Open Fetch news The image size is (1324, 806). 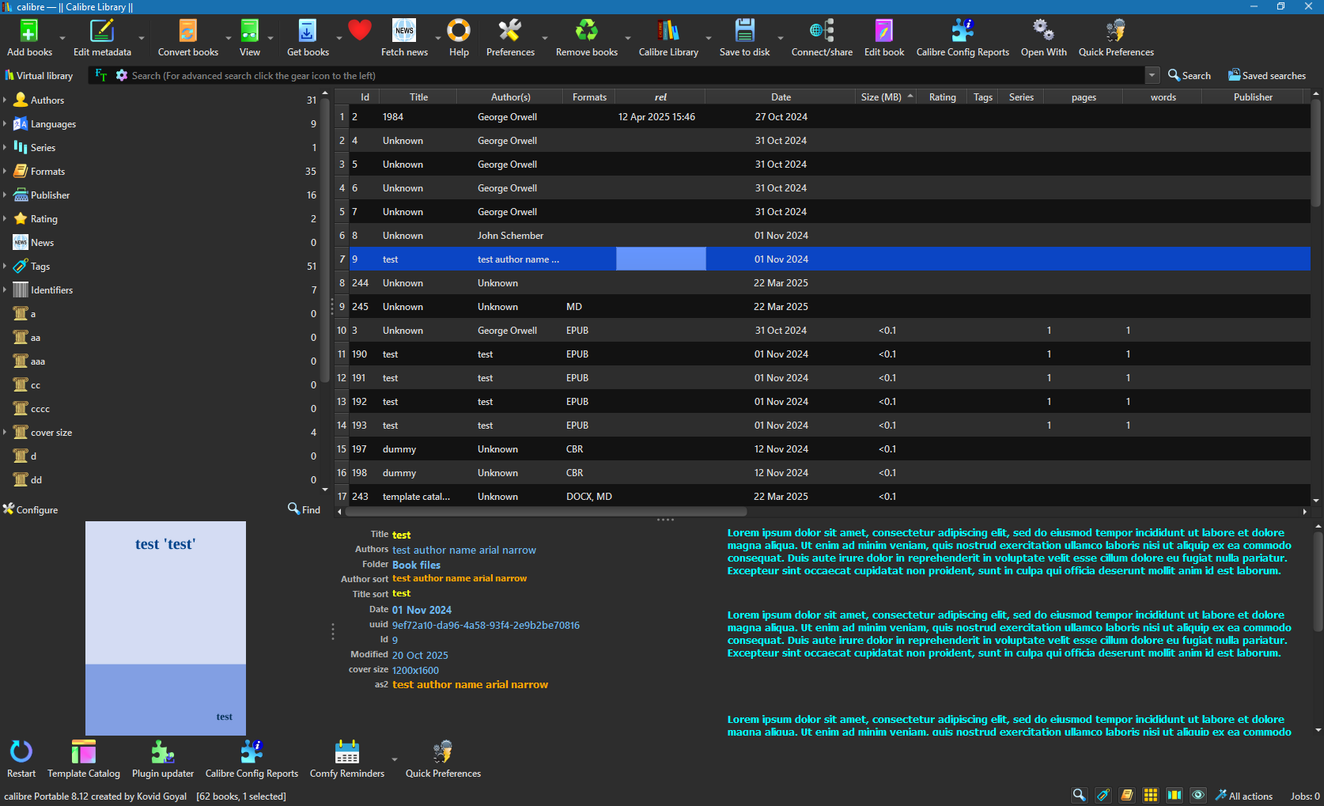pyautogui.click(x=404, y=32)
